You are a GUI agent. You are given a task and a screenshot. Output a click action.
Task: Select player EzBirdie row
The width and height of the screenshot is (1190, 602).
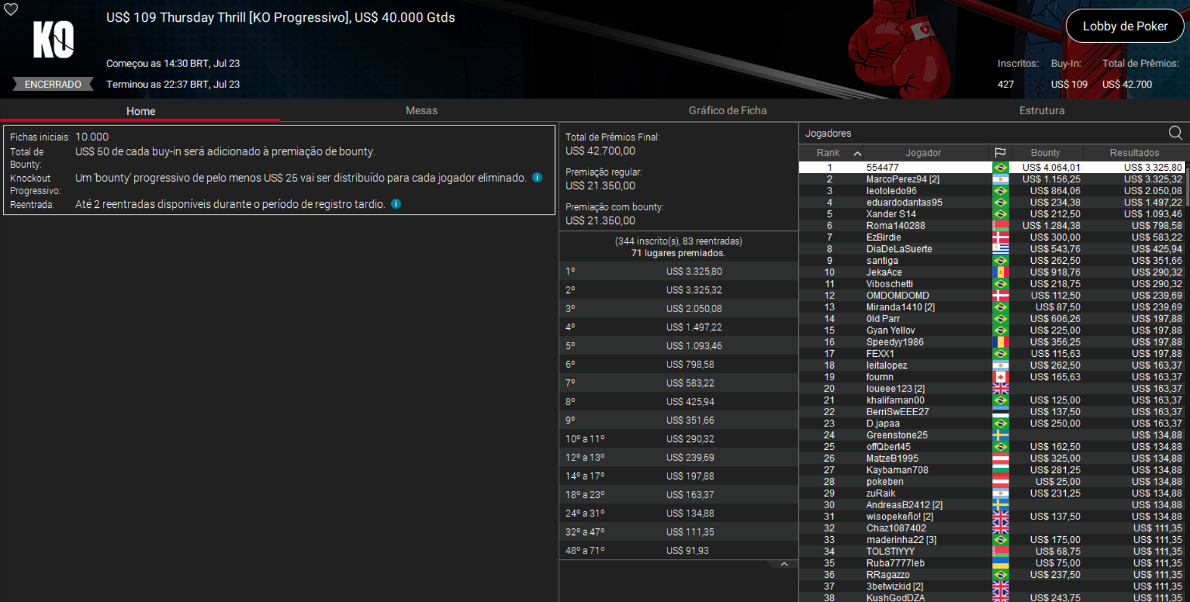[991, 237]
